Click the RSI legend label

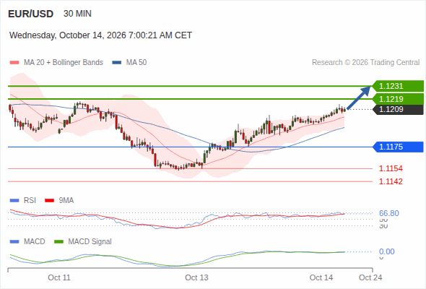[x=30, y=201]
